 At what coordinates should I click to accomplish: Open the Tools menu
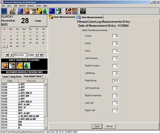[38, 6]
